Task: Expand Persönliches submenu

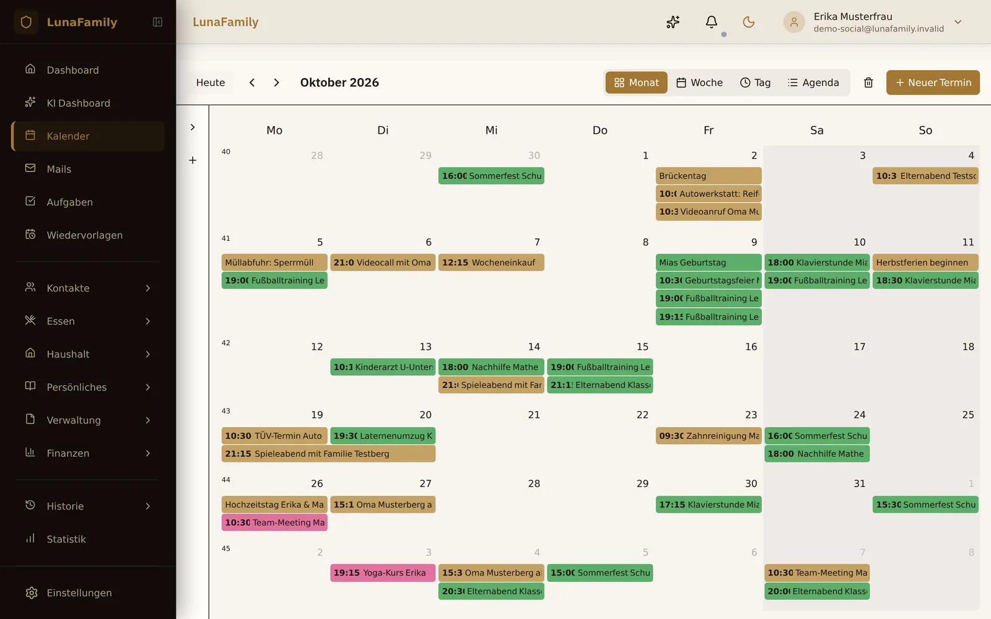Action: (x=88, y=387)
